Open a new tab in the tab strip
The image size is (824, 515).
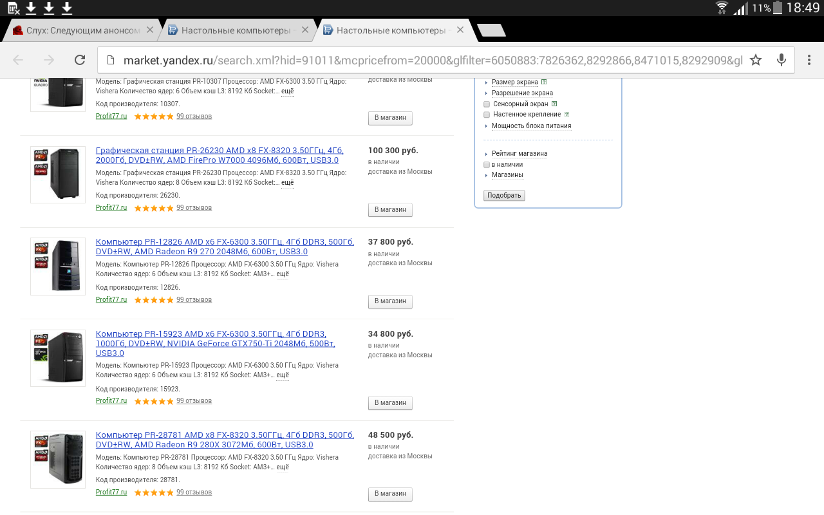point(491,30)
